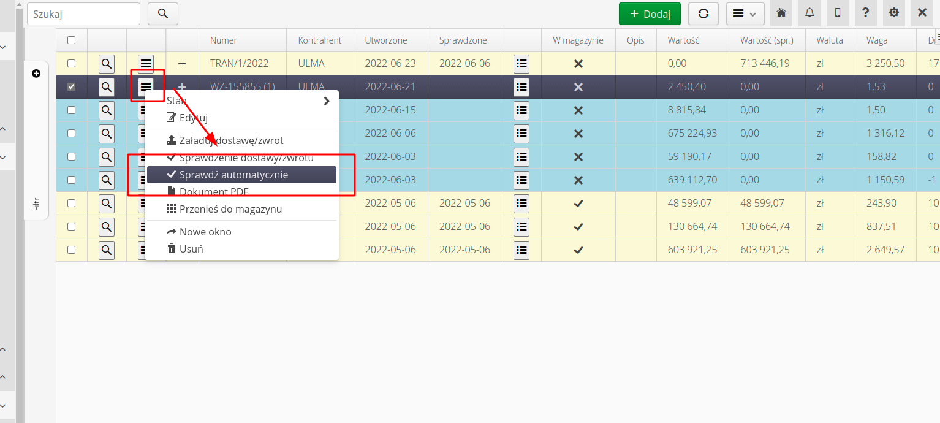Click inside the Szukaj search field
940x423 pixels.
tap(83, 13)
